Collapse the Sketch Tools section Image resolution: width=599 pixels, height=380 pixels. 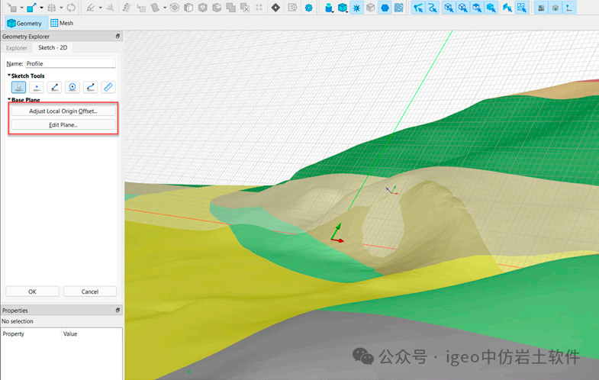pyautogui.click(x=9, y=76)
